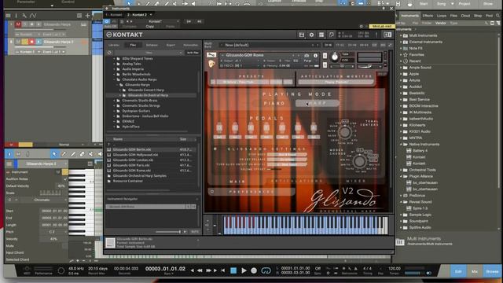
Task: Adjust the Tune knob in instrument header
Action: 335,57
